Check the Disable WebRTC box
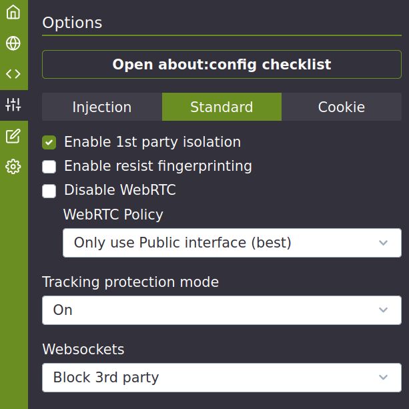Screen dimensions: 409x409 pyautogui.click(x=49, y=191)
